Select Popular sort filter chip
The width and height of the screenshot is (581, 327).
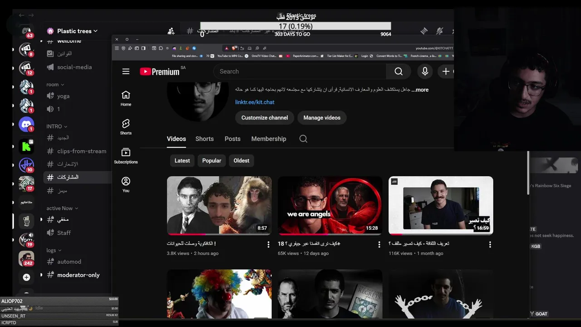[212, 161]
